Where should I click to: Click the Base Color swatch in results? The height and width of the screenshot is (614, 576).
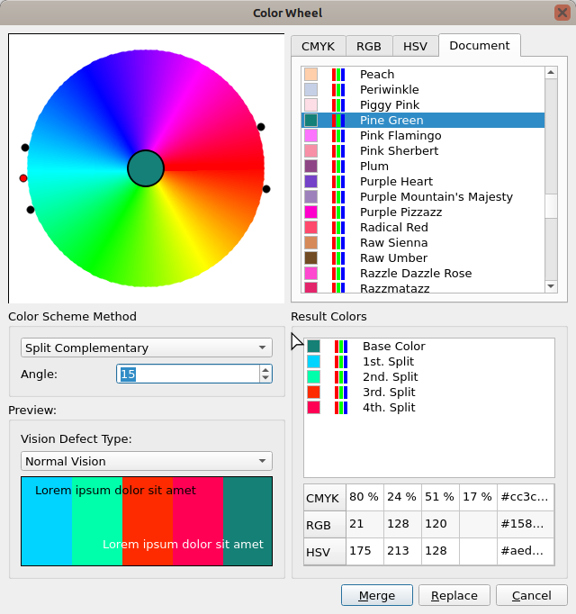click(x=313, y=347)
